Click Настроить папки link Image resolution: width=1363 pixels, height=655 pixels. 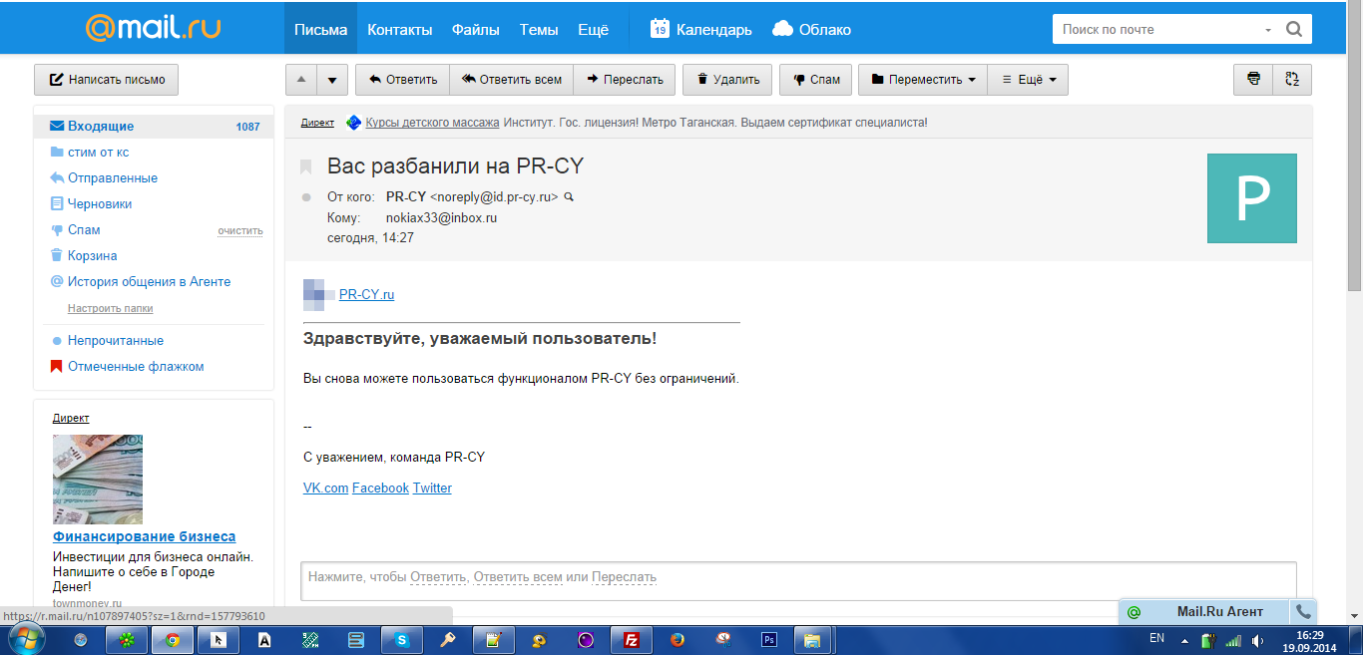coord(110,309)
